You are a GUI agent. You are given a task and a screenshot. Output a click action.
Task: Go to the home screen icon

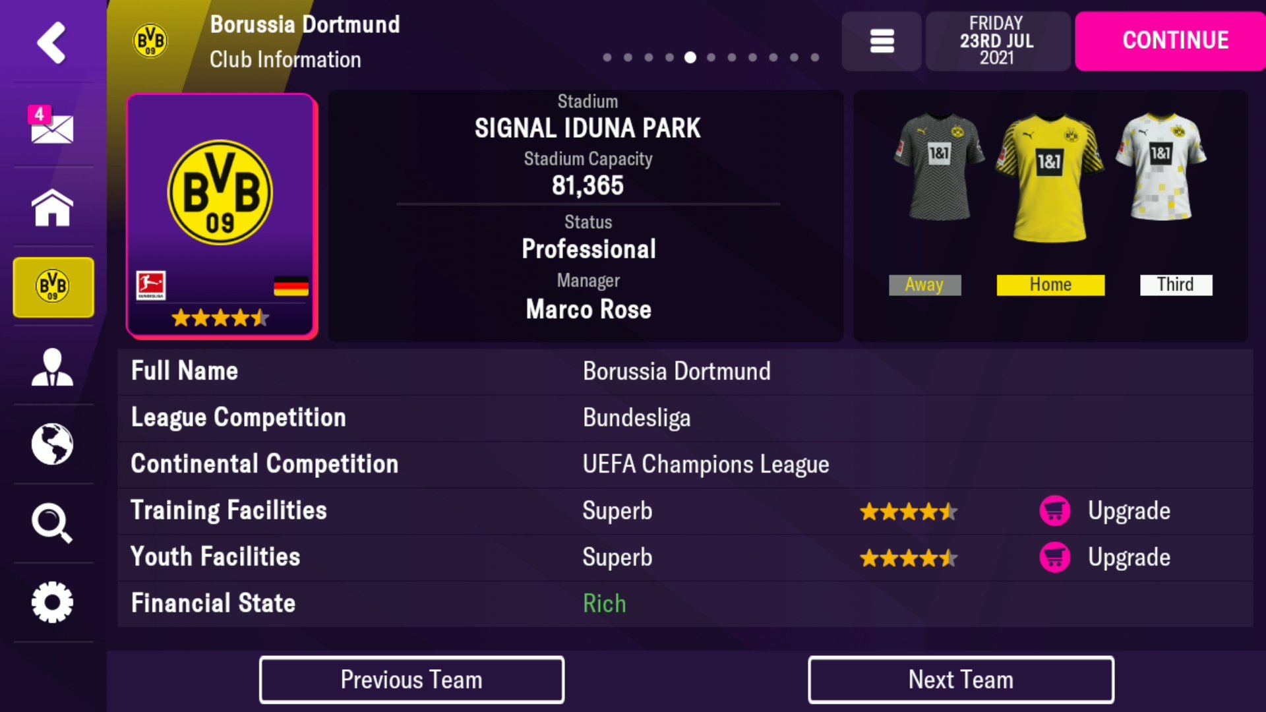[52, 208]
